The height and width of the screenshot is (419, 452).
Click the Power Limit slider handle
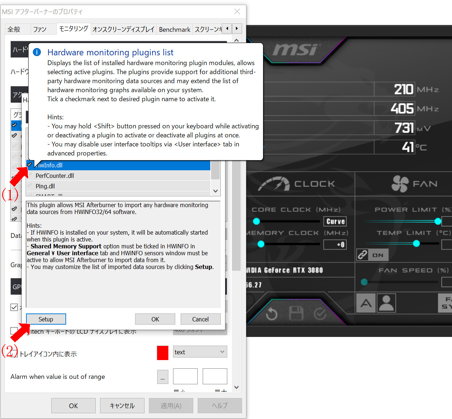438,221
